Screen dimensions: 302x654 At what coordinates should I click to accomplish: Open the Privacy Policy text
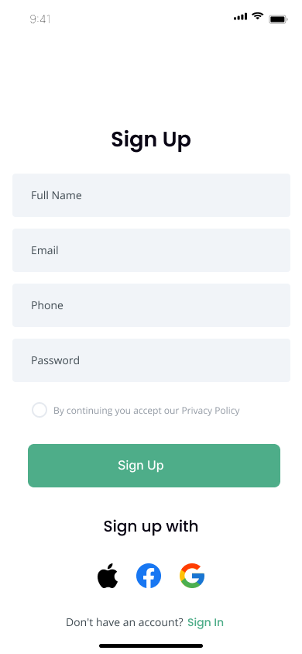[211, 411]
